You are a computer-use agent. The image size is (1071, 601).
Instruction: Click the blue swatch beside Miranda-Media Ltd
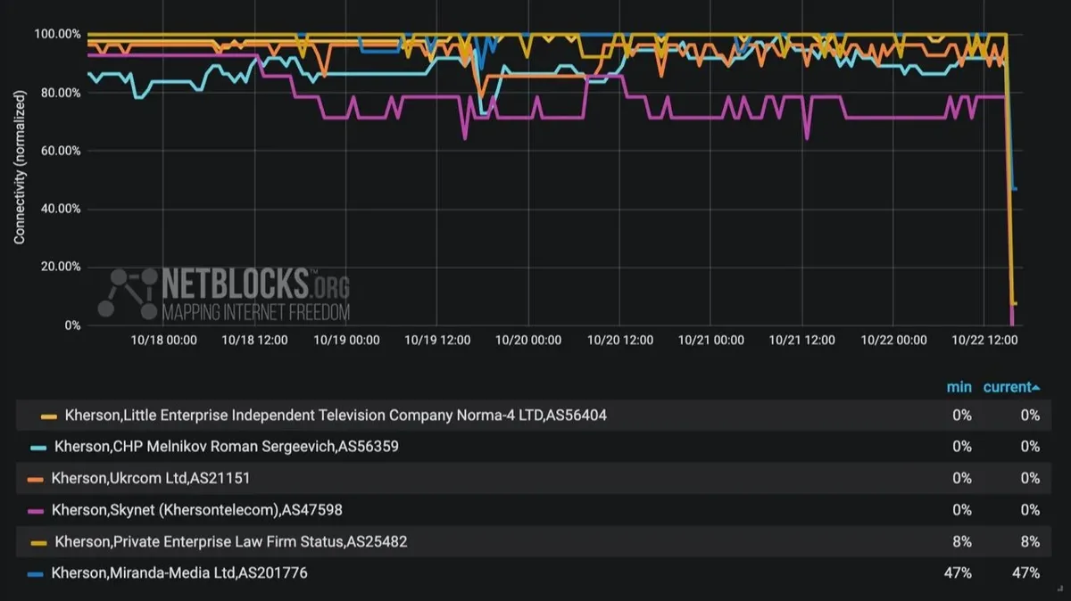[36, 573]
